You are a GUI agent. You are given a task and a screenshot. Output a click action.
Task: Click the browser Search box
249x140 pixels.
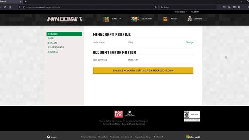coord(188,7)
